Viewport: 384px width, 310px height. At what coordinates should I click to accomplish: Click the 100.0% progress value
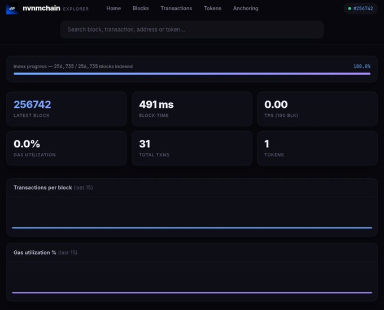click(362, 67)
